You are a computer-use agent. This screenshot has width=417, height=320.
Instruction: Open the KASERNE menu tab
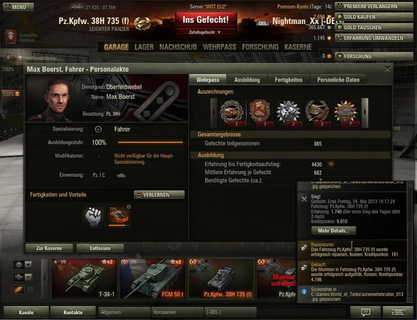click(x=298, y=47)
